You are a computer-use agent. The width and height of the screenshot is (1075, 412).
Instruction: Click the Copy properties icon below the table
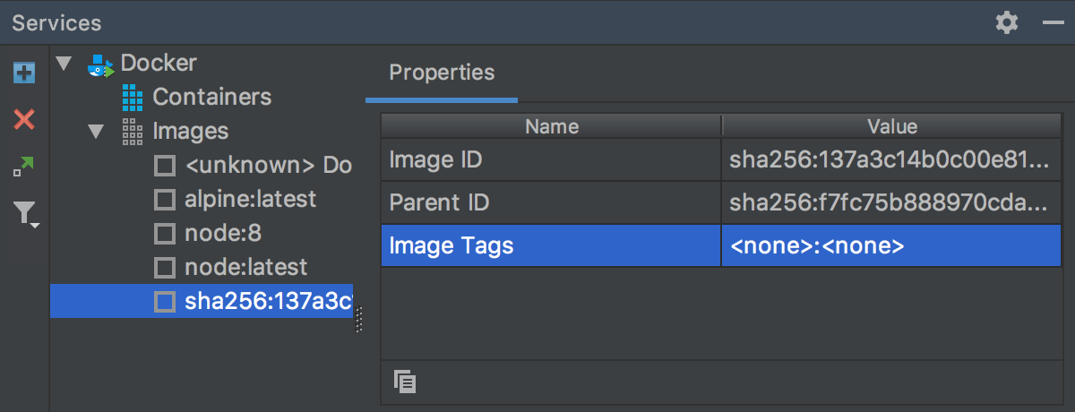(404, 382)
